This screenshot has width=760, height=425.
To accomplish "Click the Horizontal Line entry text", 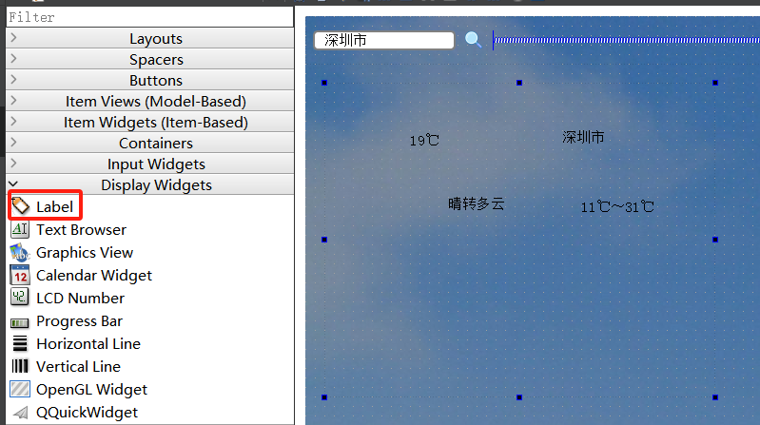I will [x=88, y=343].
